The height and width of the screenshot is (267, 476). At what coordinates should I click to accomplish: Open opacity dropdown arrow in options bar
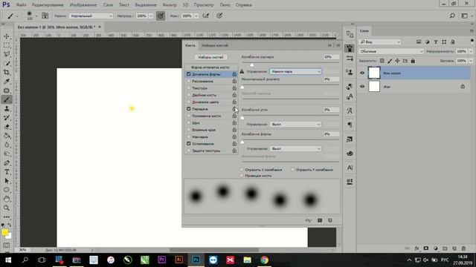coord(151,16)
